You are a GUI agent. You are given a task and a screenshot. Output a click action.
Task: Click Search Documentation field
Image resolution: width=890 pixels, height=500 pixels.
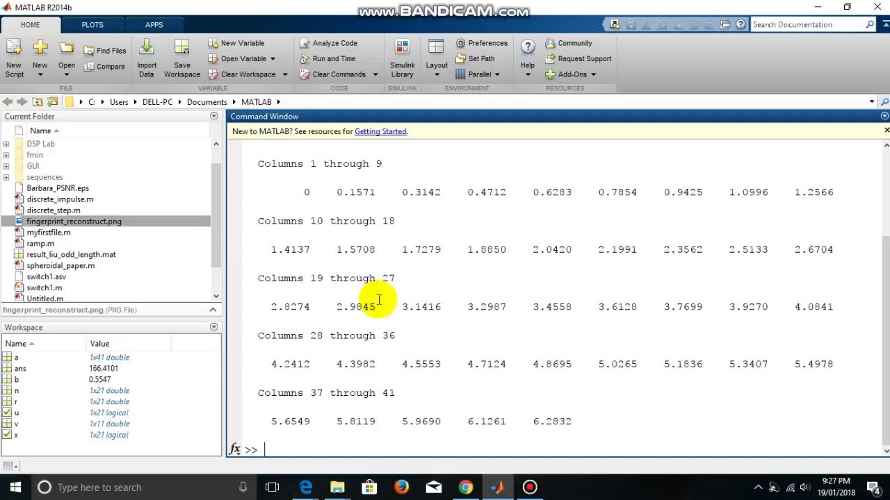click(807, 24)
